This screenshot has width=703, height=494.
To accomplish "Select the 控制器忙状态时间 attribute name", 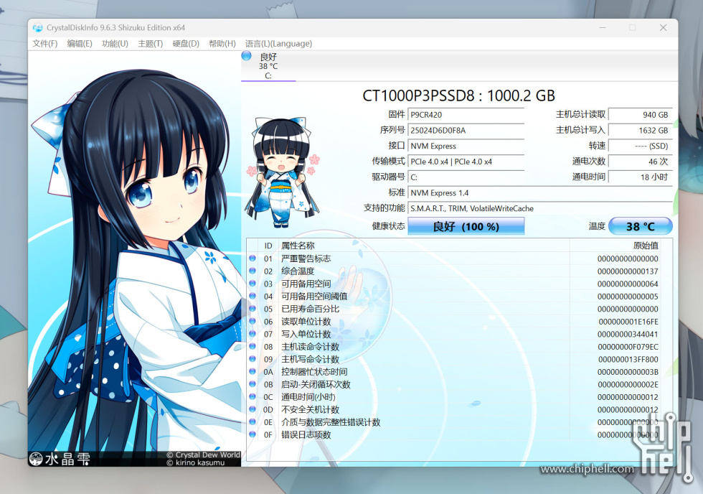I will coord(314,371).
